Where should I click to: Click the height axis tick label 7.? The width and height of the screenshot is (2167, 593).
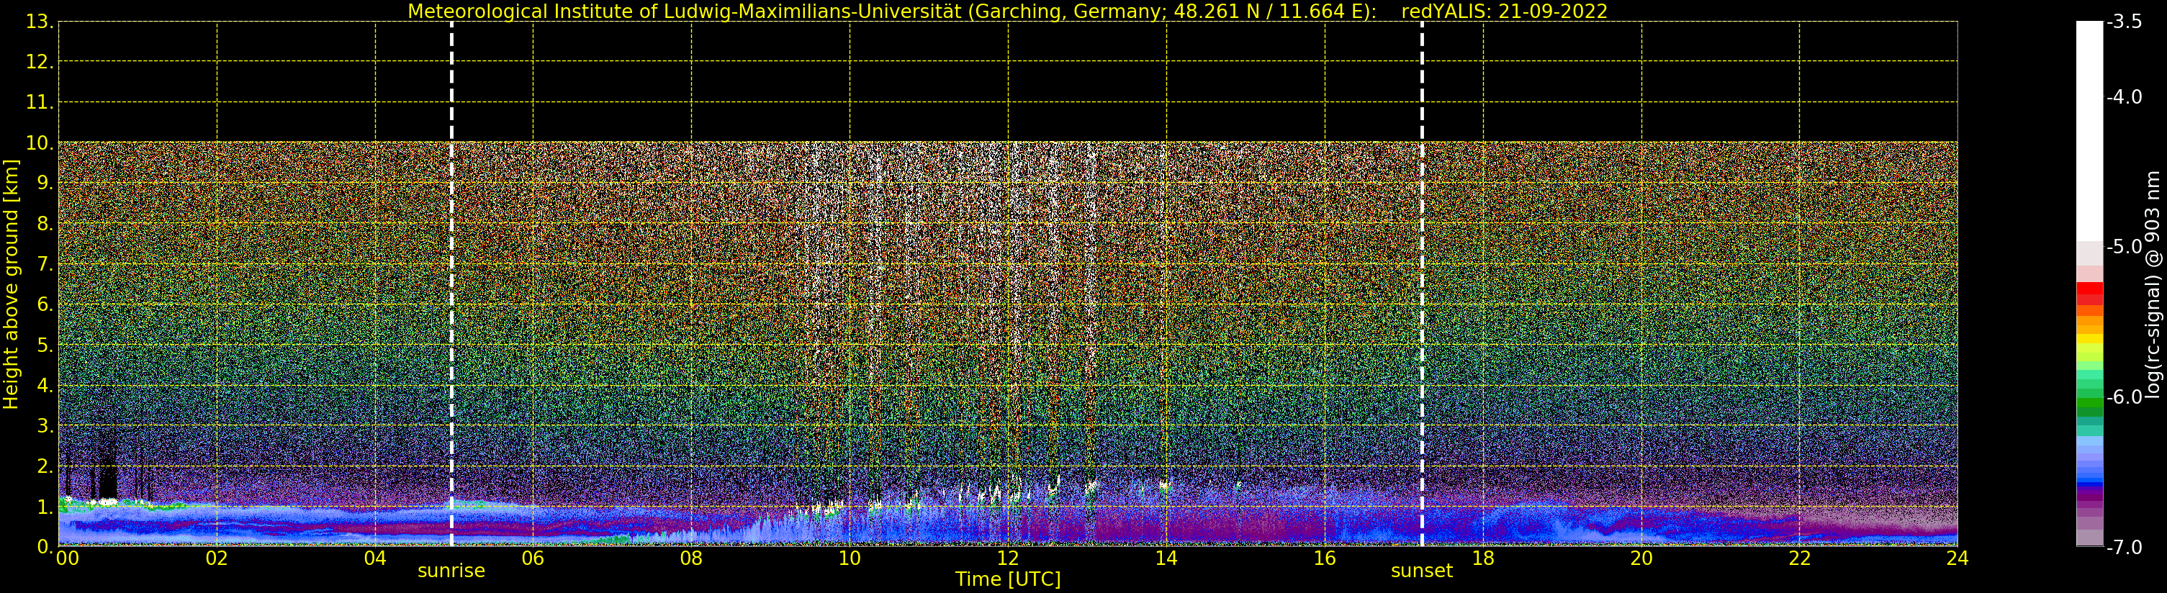click(45, 264)
